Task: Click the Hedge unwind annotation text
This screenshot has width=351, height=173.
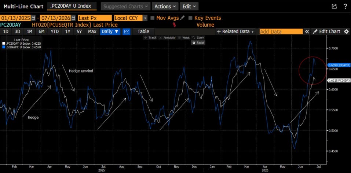Action: click(81, 71)
